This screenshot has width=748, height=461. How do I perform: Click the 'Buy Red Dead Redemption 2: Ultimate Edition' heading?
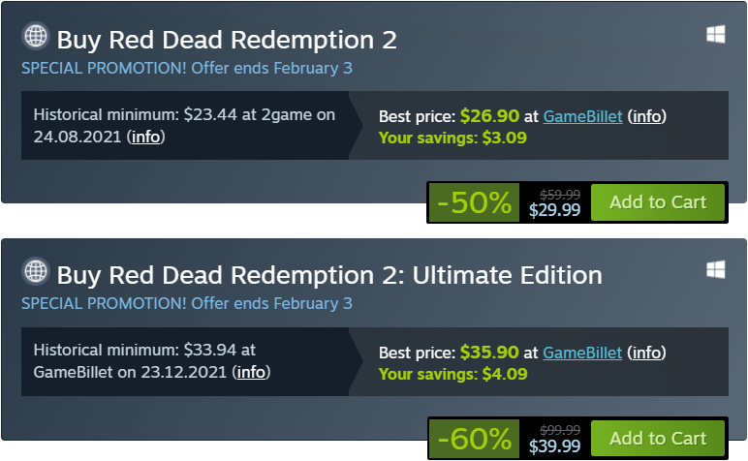(329, 274)
